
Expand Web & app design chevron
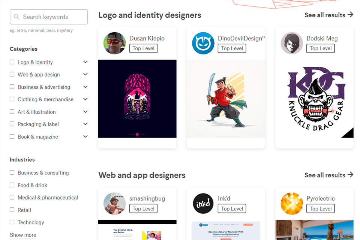(85, 74)
